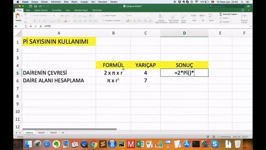
Task: Open Skype from the Dock
Action: pos(214,144)
